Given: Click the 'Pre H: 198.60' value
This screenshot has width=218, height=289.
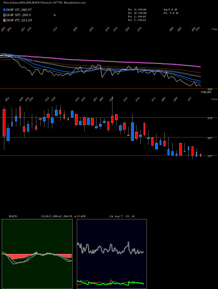Looking at the screenshot, I should [137, 13].
